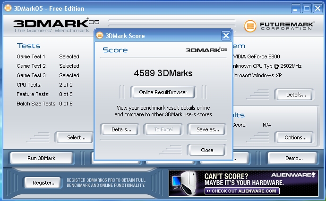Click Save as... to save result
The height and width of the screenshot is (201, 326).
tap(207, 129)
